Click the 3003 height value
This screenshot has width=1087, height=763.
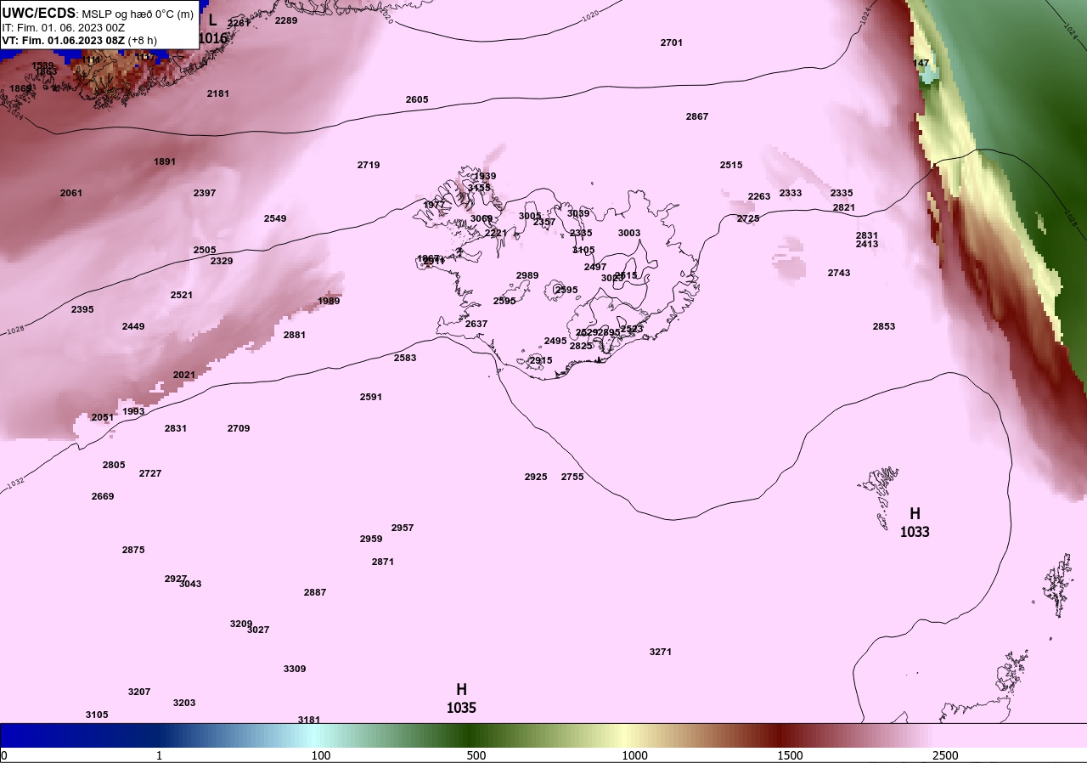(629, 233)
